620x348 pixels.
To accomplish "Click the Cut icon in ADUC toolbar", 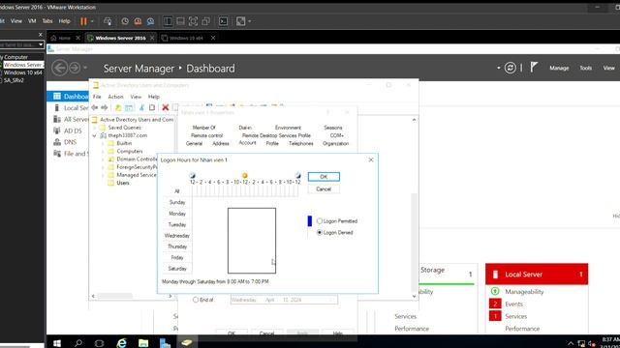I will 141,107.
